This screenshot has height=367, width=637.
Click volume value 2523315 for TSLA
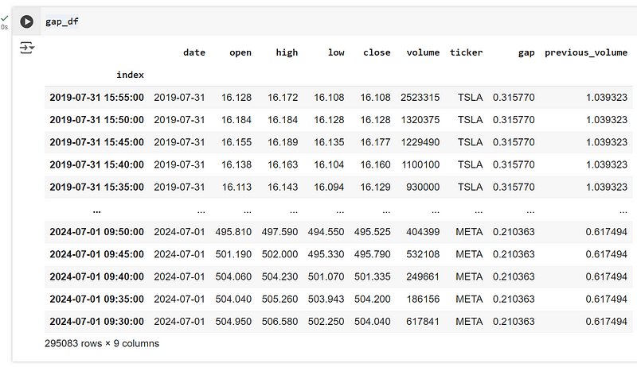[420, 98]
